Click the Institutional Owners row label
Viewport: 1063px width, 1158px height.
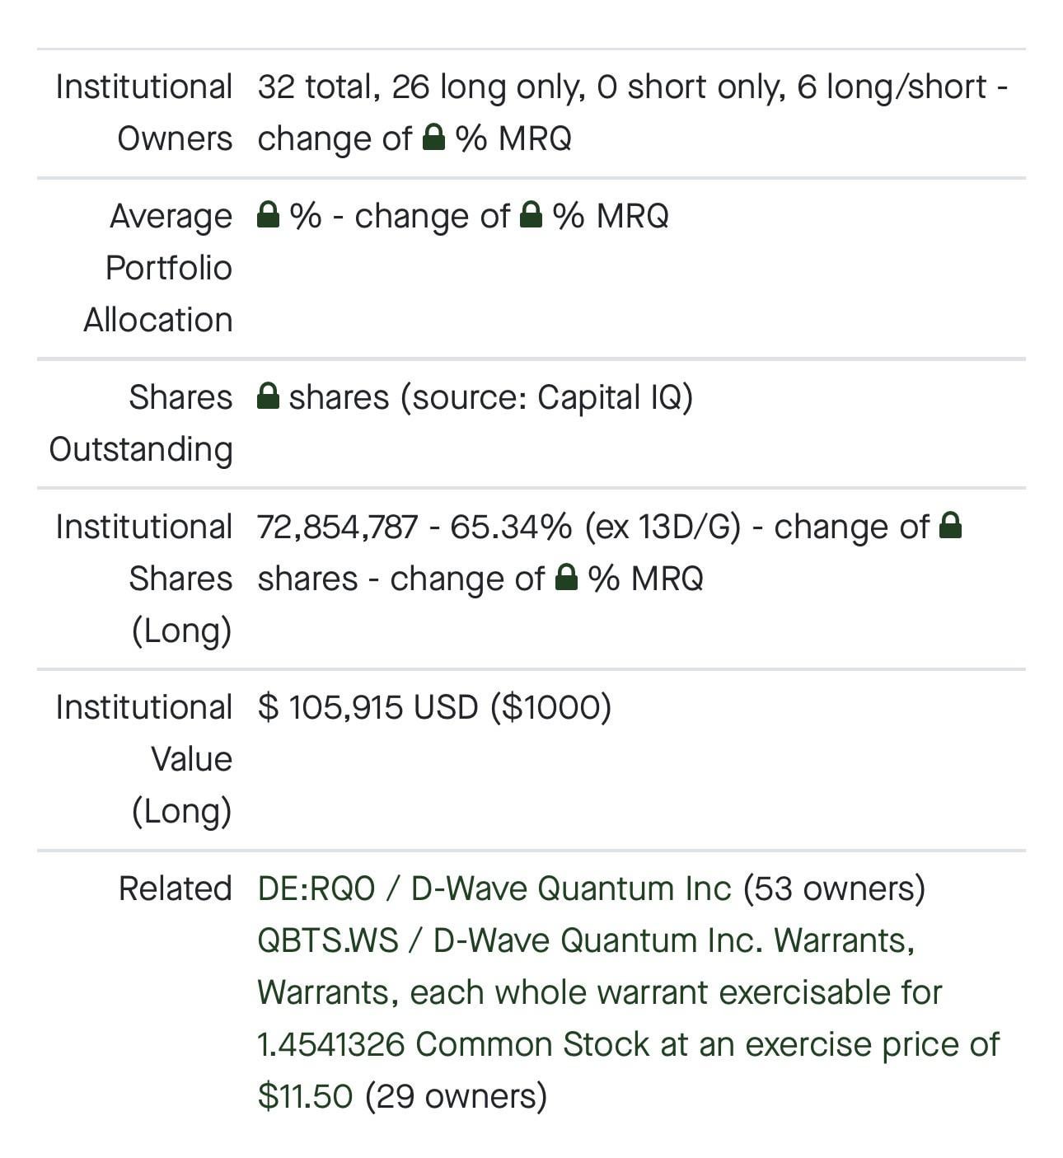pos(144,112)
